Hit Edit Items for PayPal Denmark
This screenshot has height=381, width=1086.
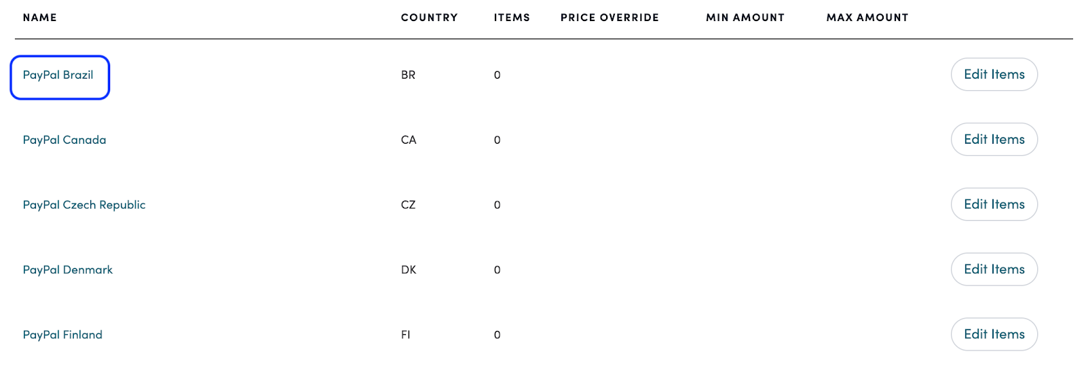994,270
